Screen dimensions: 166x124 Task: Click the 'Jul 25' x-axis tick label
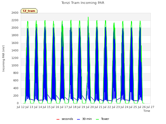133,107
